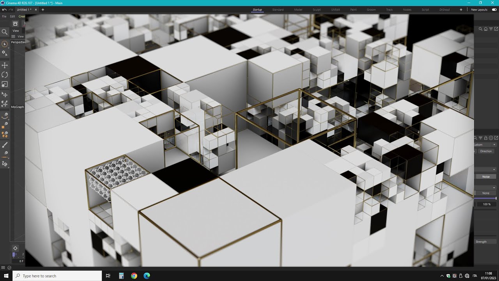Select the Move tool
The image size is (499, 281).
[5, 65]
